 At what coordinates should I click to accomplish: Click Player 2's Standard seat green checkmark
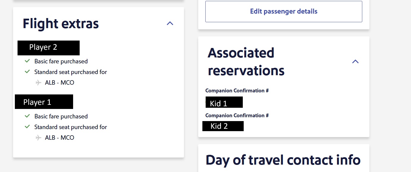[x=27, y=72]
